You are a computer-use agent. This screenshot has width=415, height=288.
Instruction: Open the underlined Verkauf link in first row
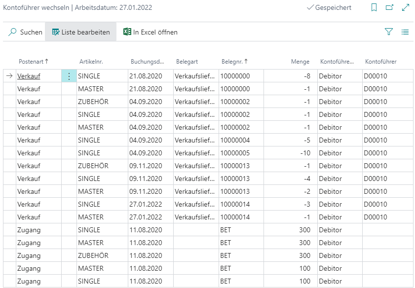click(x=29, y=76)
